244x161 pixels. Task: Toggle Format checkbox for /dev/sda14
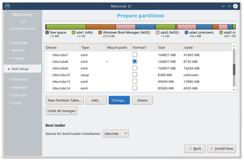coord(135,88)
